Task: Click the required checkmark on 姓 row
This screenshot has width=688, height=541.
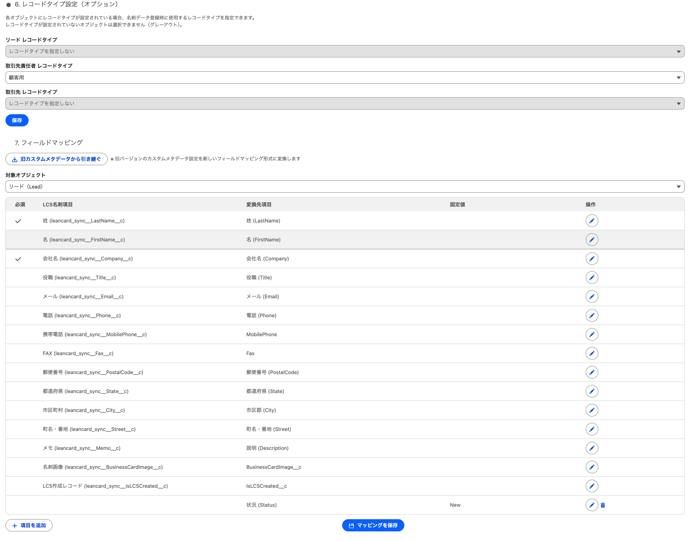Action: point(18,221)
